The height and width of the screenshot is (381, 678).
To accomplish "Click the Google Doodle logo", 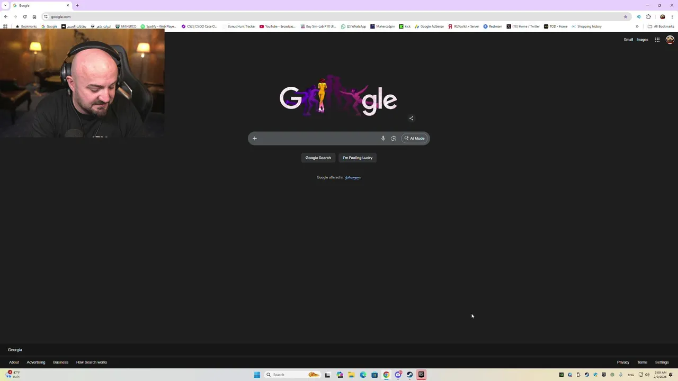I will [338, 96].
